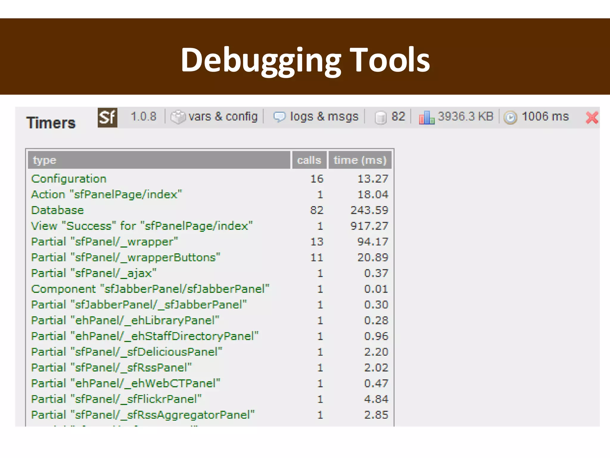Click the logs & msgs speech bubble icon
Screen dimensions: 610x458
[x=279, y=117]
